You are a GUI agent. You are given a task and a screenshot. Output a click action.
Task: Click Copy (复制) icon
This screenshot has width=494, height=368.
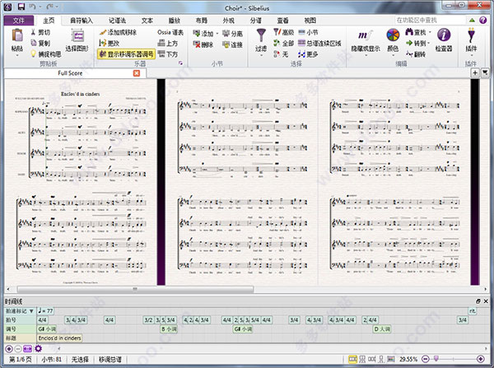point(34,43)
